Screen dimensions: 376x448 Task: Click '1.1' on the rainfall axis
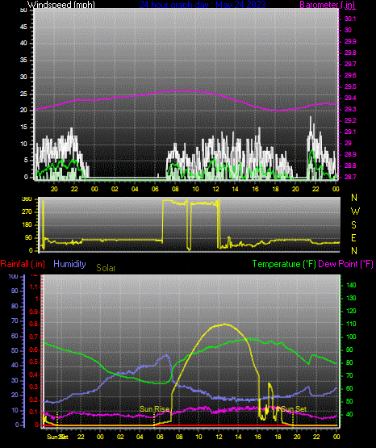[x=34, y=287]
